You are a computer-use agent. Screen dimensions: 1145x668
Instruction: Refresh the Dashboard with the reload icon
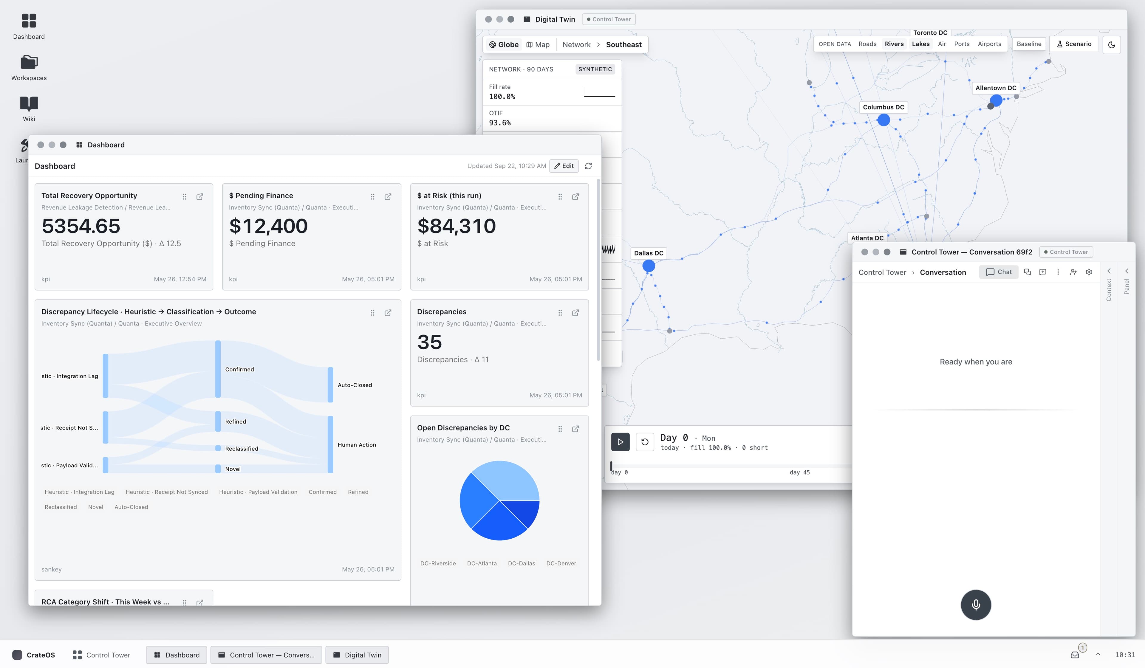(588, 166)
